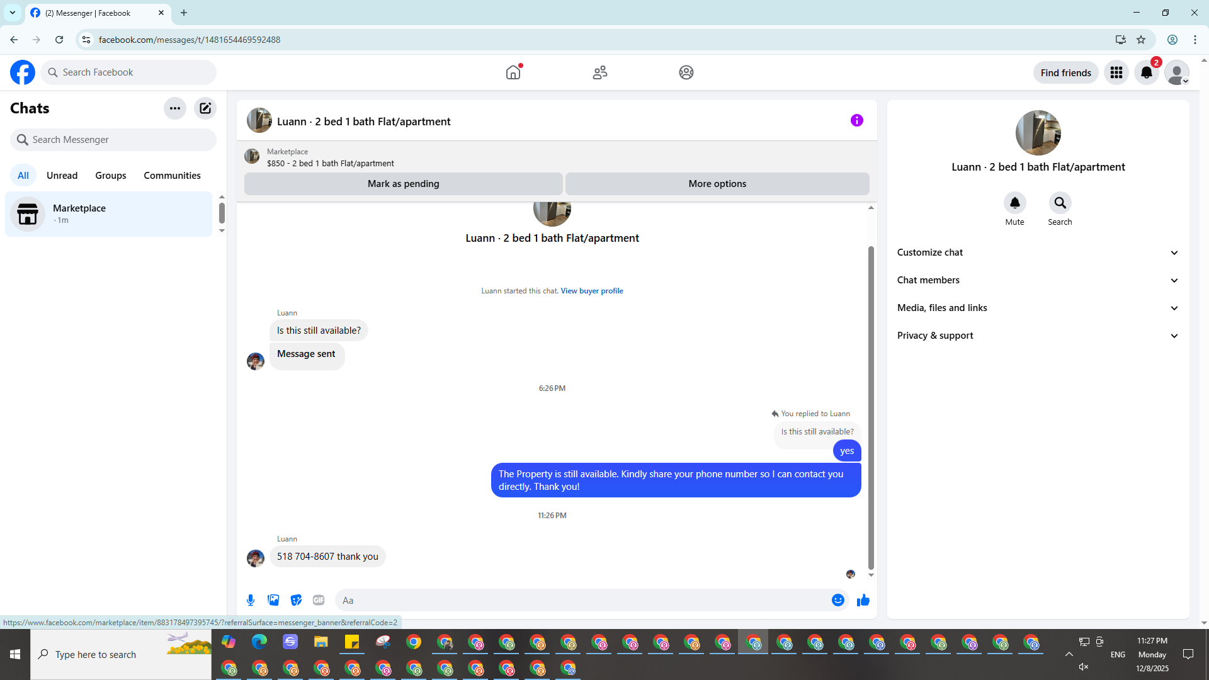Choose a sticker

click(296, 600)
